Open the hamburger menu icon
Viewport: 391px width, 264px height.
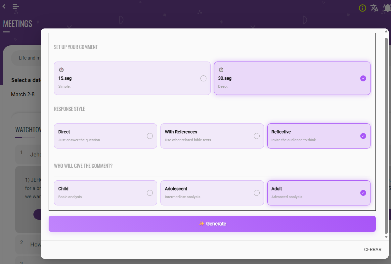(16, 6)
